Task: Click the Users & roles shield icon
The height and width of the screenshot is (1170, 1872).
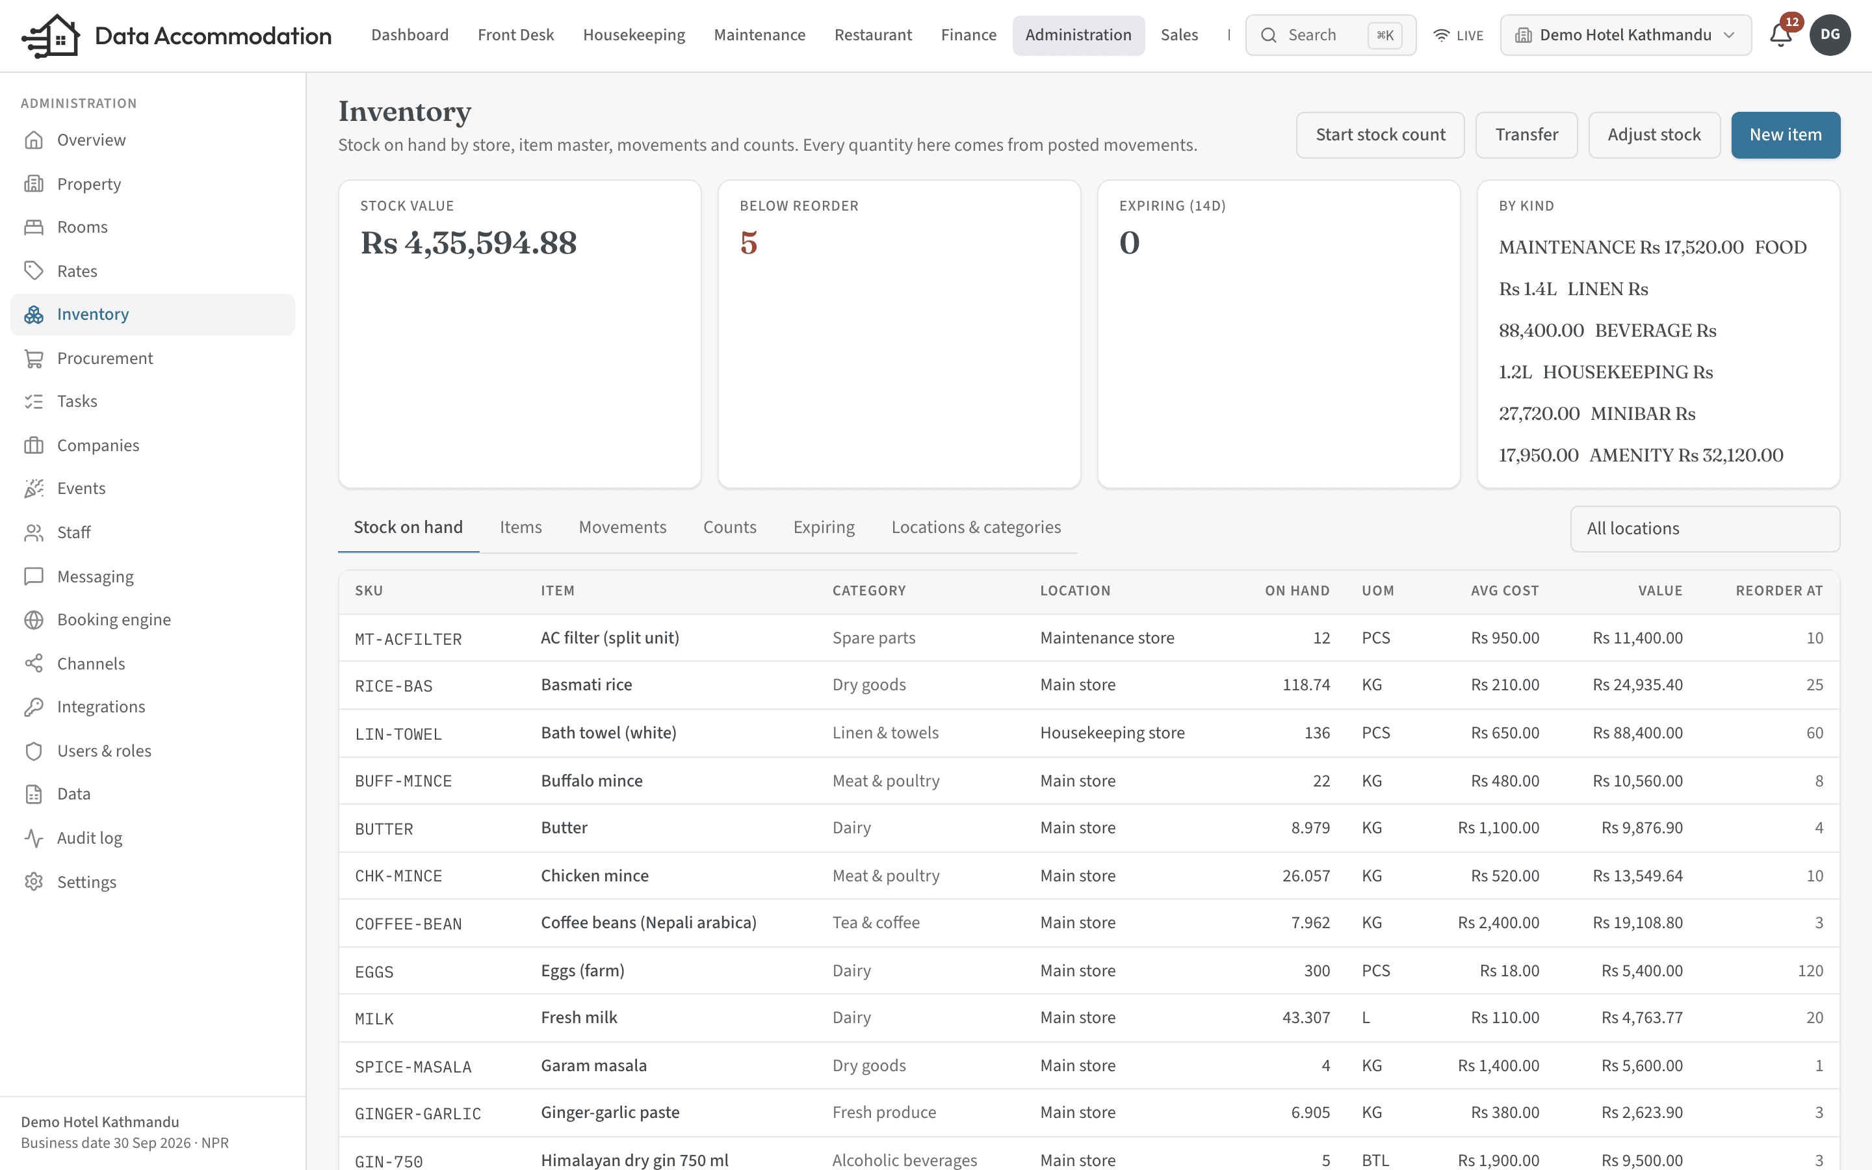Action: coord(33,751)
